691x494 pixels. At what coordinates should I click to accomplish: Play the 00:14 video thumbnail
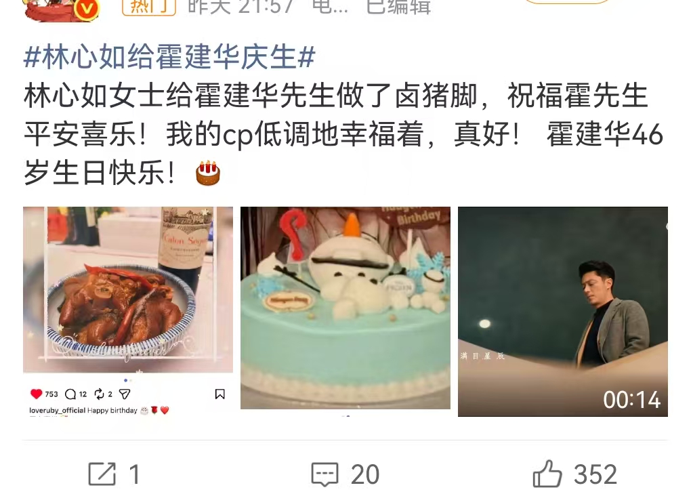pos(563,312)
